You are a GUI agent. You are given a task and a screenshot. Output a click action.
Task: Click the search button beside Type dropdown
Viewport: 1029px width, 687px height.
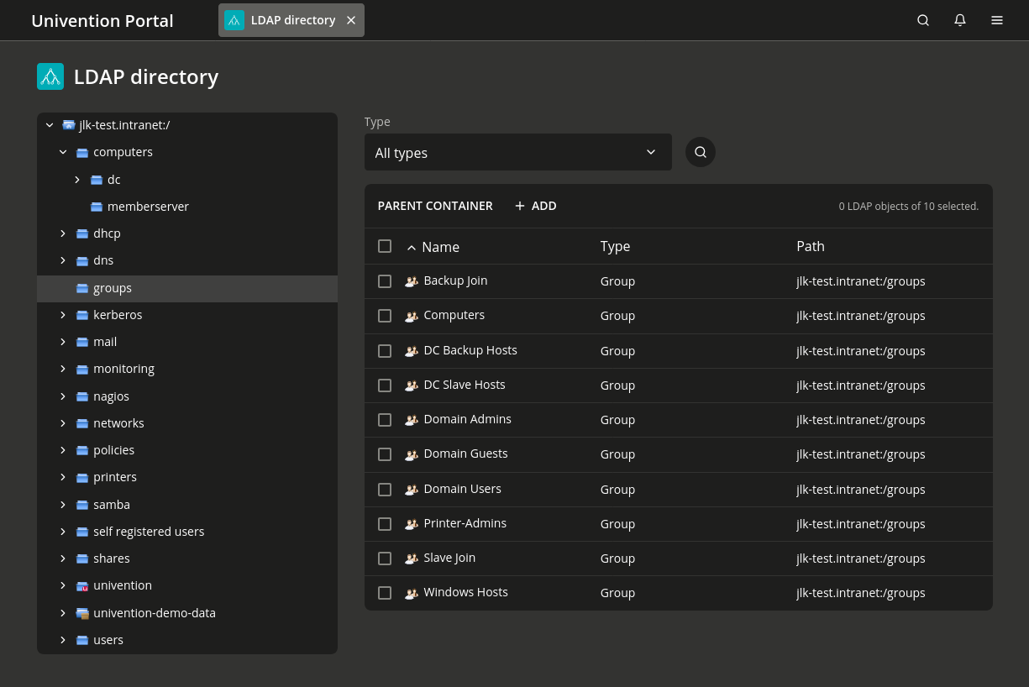tap(701, 152)
